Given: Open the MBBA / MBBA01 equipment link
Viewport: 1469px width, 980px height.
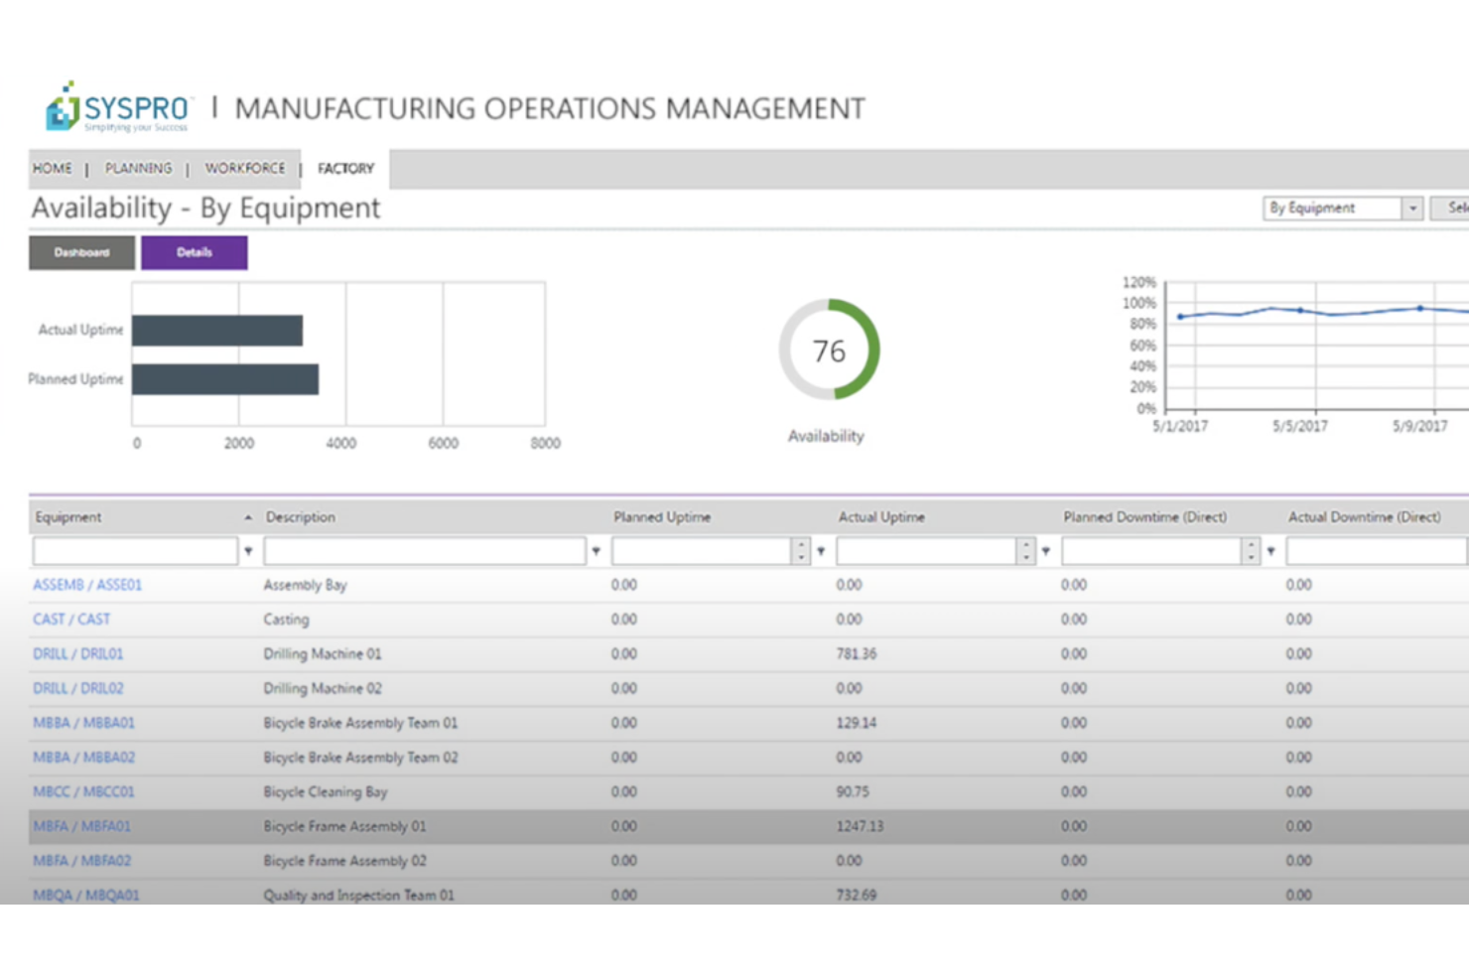Looking at the screenshot, I should (x=83, y=723).
